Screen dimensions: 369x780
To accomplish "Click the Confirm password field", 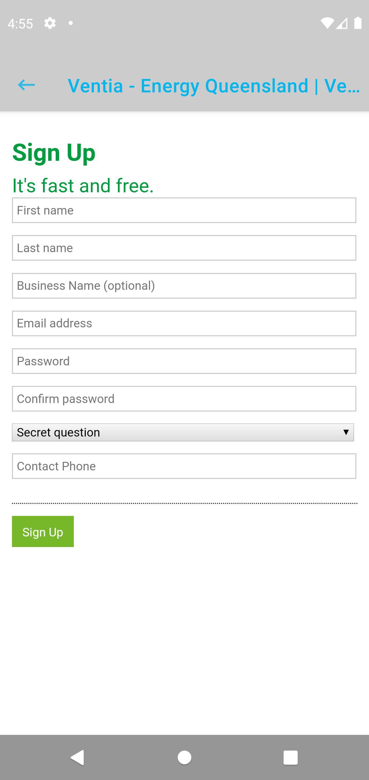I will tap(184, 399).
